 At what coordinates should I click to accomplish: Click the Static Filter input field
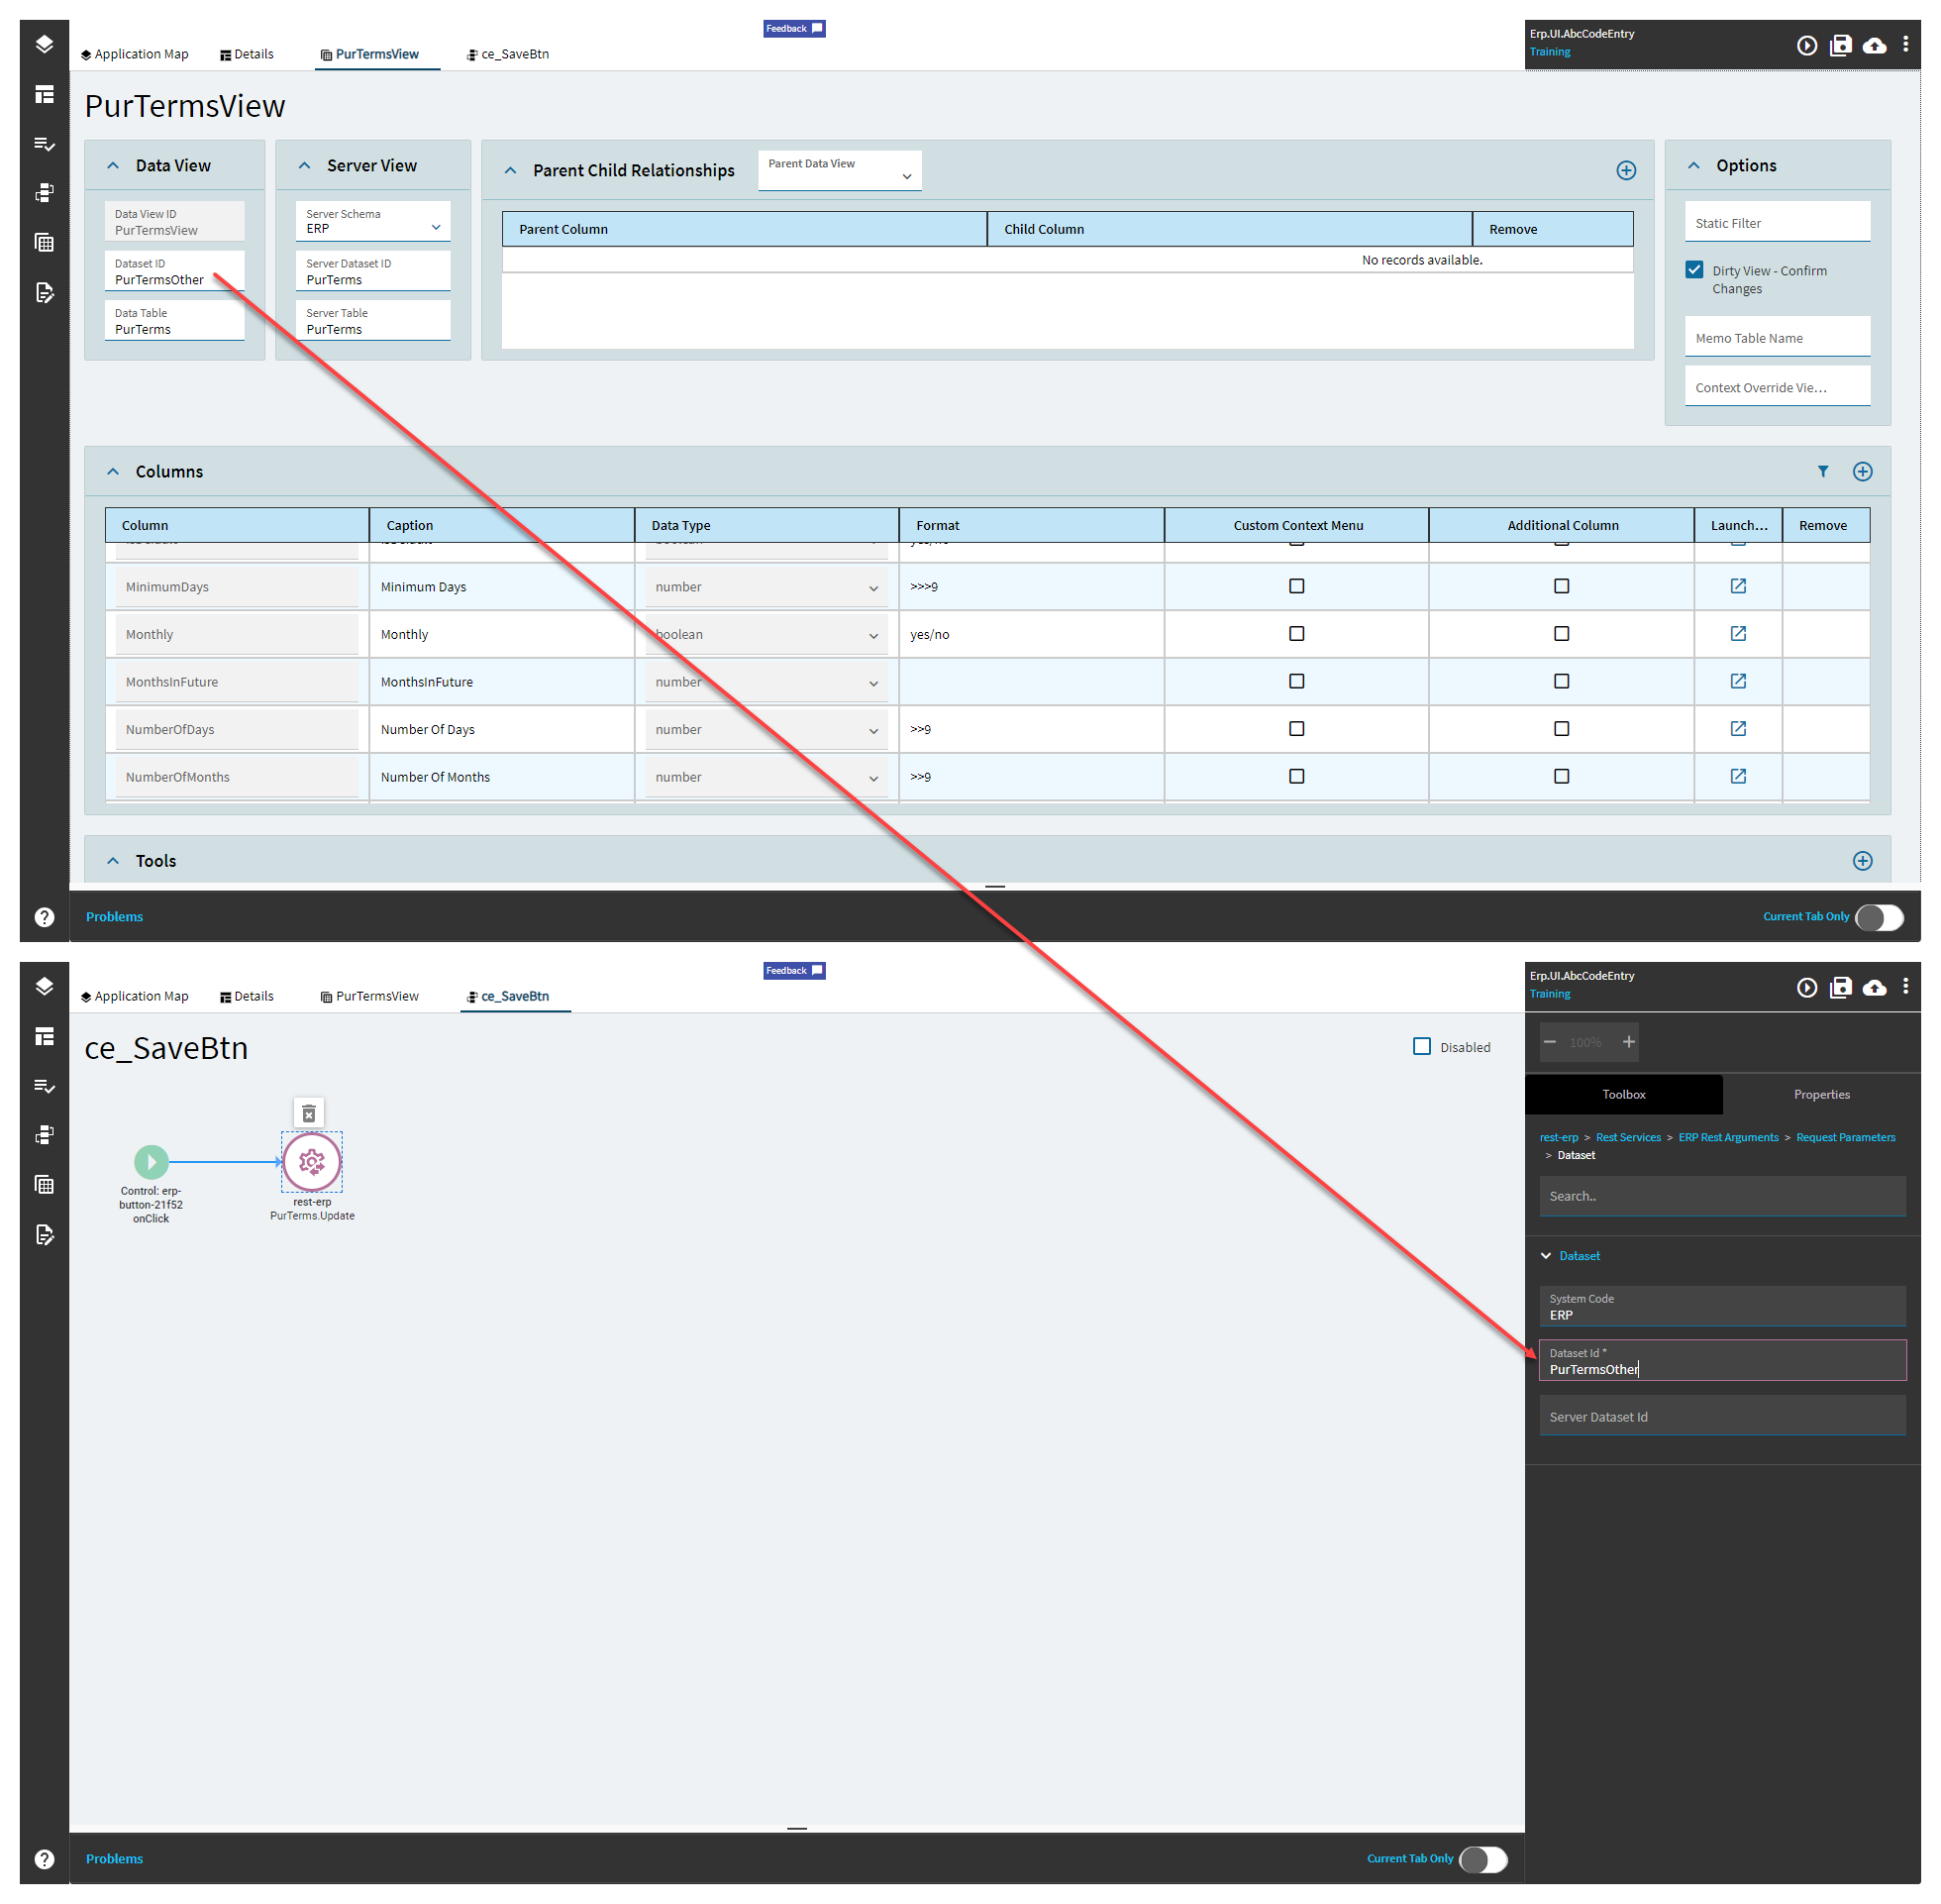point(1776,223)
